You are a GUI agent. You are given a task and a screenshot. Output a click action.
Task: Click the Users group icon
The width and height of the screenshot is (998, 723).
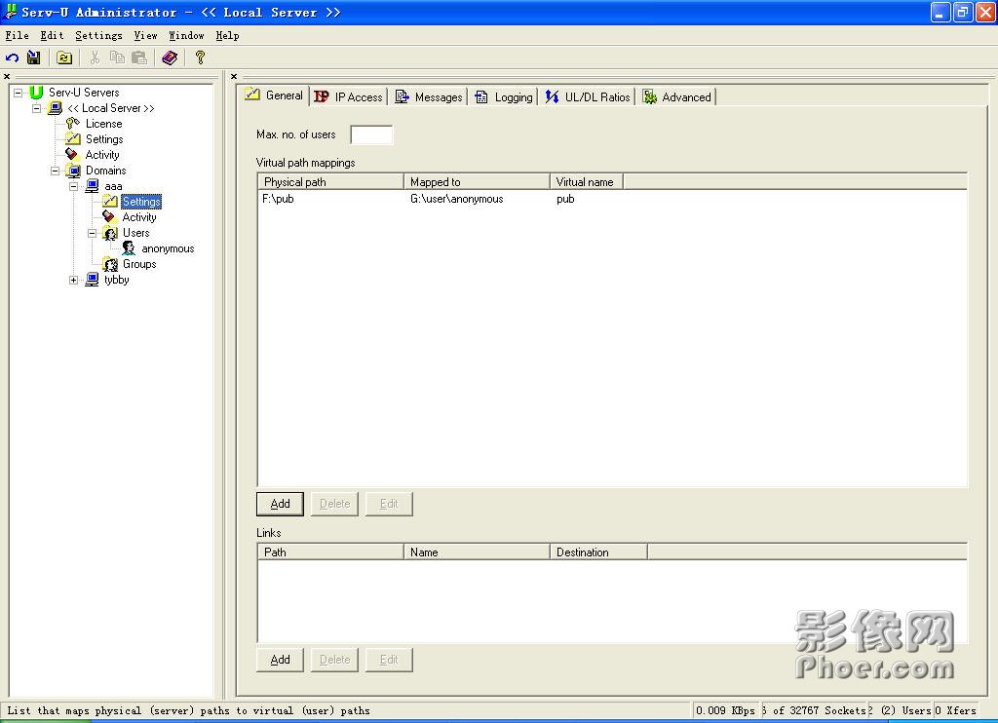pos(110,233)
